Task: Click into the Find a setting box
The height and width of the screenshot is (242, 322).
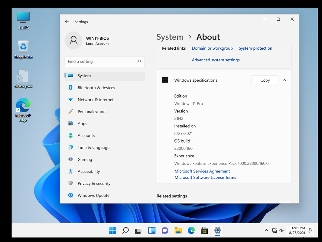Action: click(105, 61)
